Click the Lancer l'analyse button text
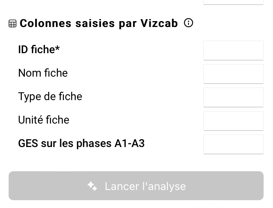This screenshot has width=273, height=208. coord(145,186)
